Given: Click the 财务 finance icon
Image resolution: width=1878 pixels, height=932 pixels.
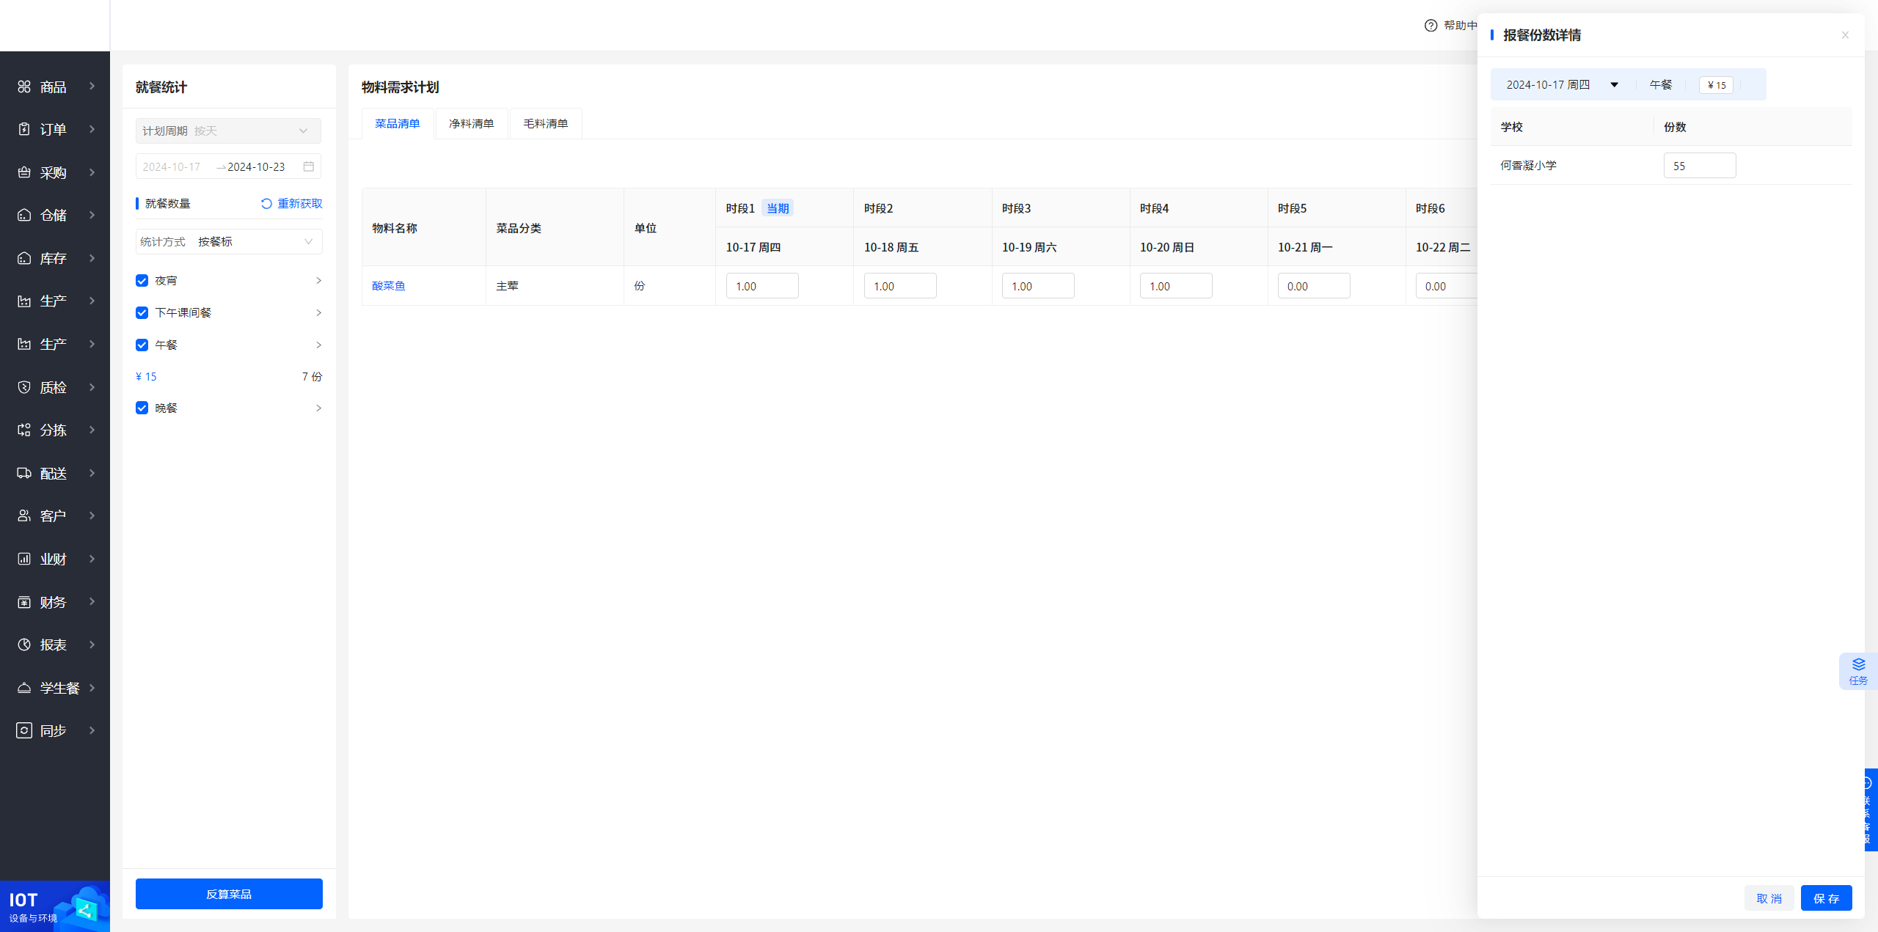Looking at the screenshot, I should pyautogui.click(x=24, y=602).
